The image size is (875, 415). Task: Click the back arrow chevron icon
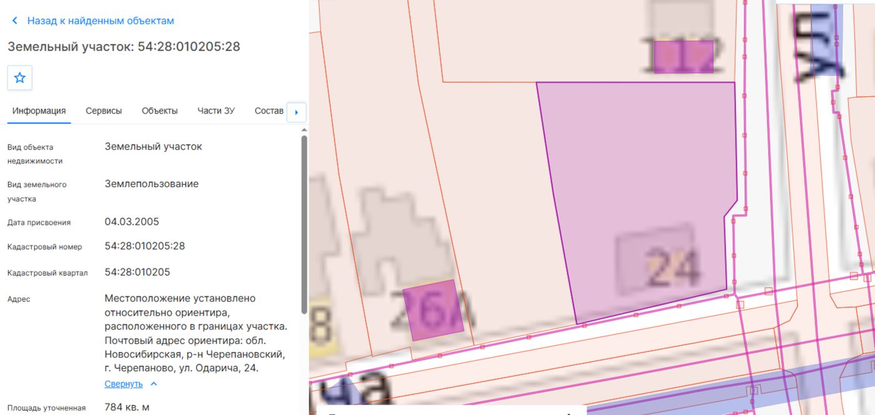tap(14, 21)
